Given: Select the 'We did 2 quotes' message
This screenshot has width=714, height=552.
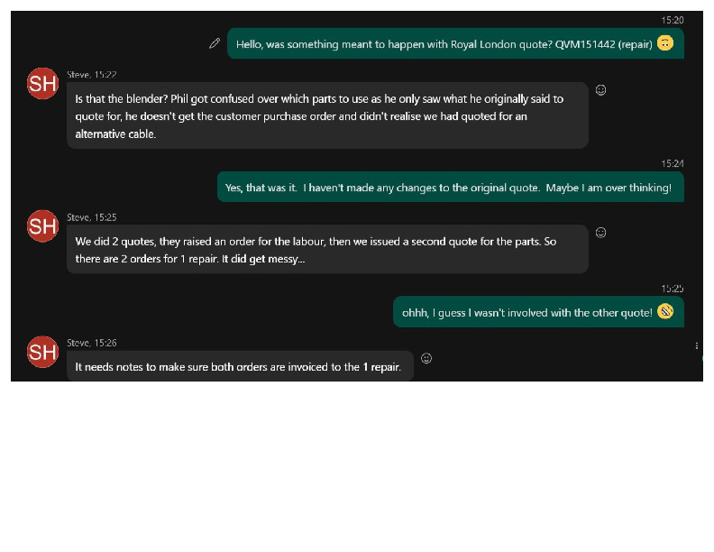Looking at the screenshot, I should 327,250.
